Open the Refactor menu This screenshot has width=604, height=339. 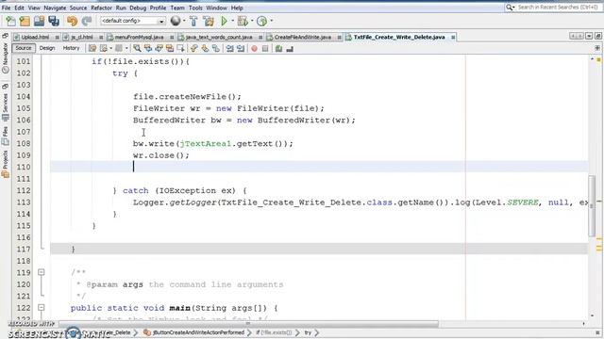(101, 8)
